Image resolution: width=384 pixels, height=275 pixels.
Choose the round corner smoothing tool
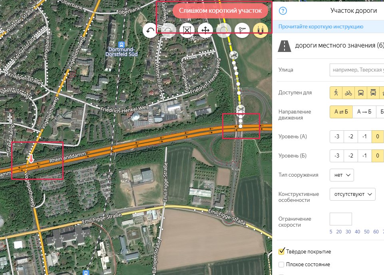242,30
